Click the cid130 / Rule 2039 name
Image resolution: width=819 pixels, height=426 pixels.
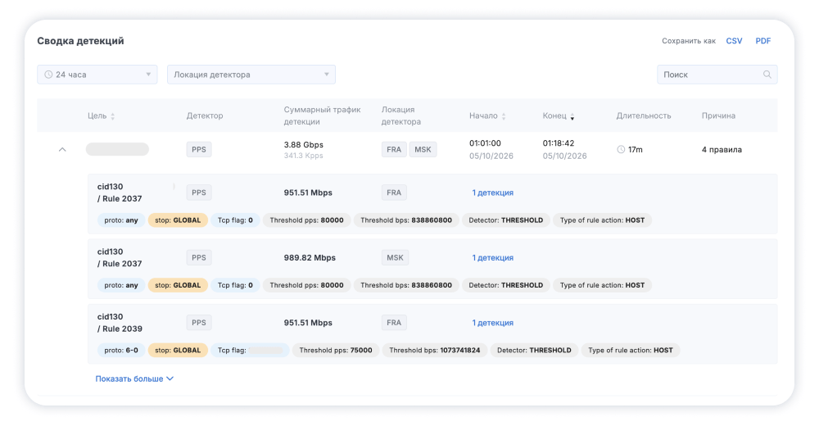tap(120, 323)
